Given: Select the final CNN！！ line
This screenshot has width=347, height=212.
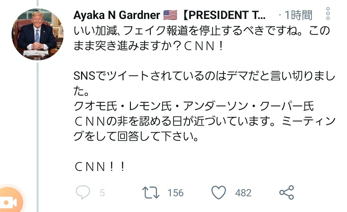Looking at the screenshot, I should click(x=99, y=167).
